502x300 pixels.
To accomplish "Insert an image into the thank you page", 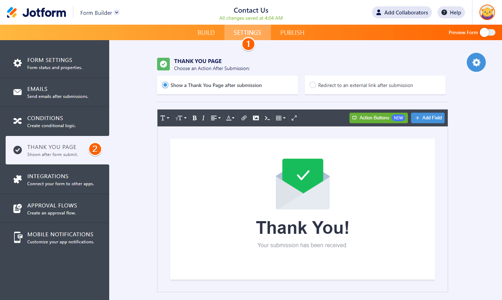I will coord(256,118).
